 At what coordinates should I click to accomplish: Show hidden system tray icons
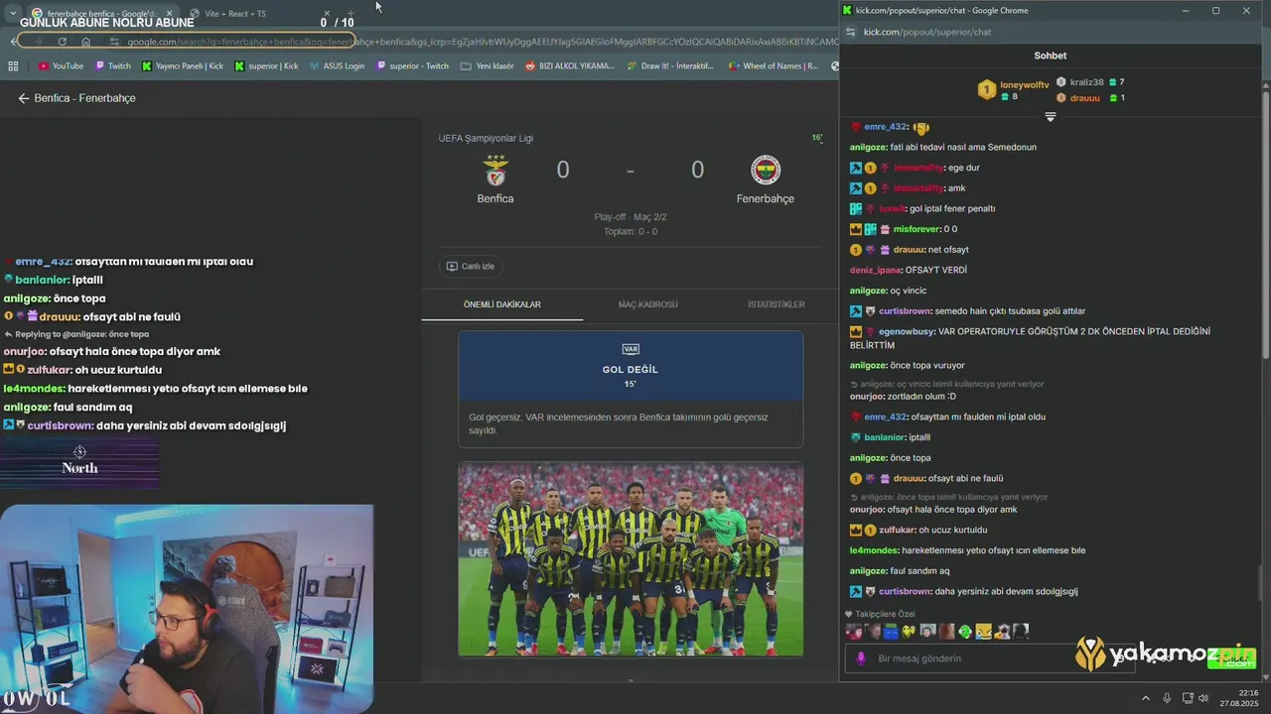click(x=1145, y=698)
